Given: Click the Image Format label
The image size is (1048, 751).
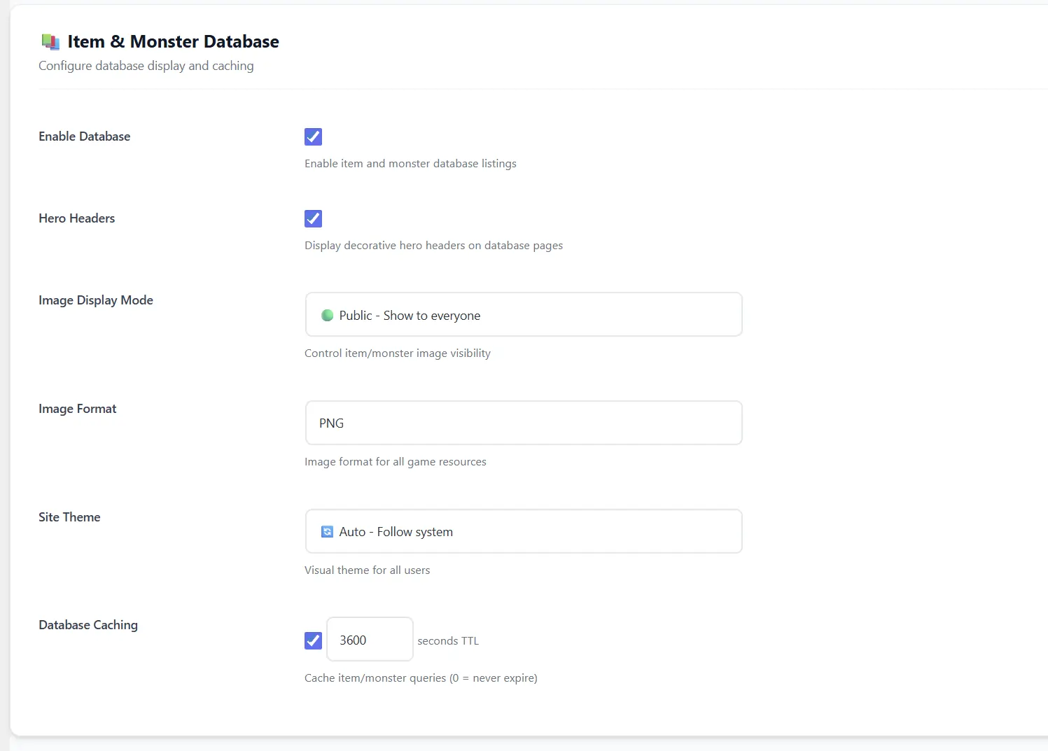Looking at the screenshot, I should point(77,409).
